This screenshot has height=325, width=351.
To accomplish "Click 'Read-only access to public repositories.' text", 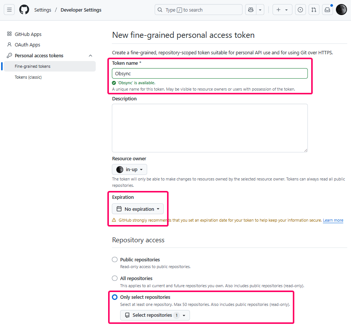I will click(155, 267).
